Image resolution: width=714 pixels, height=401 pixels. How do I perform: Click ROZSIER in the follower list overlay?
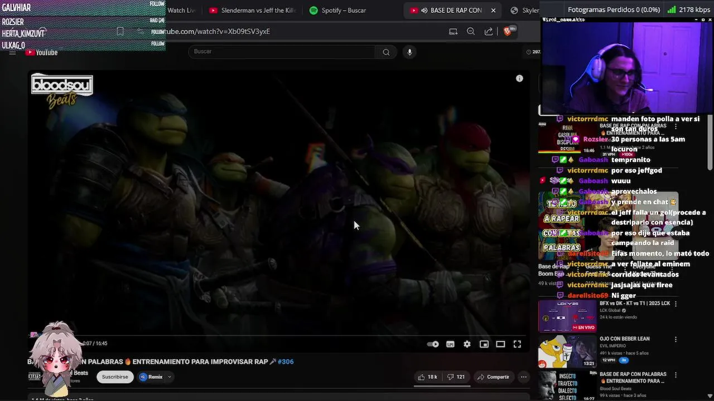coord(13,22)
